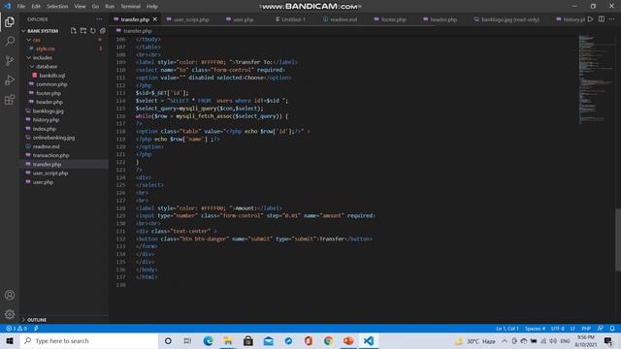Open notifications bell in status bar
621x349 pixels.
612,329
